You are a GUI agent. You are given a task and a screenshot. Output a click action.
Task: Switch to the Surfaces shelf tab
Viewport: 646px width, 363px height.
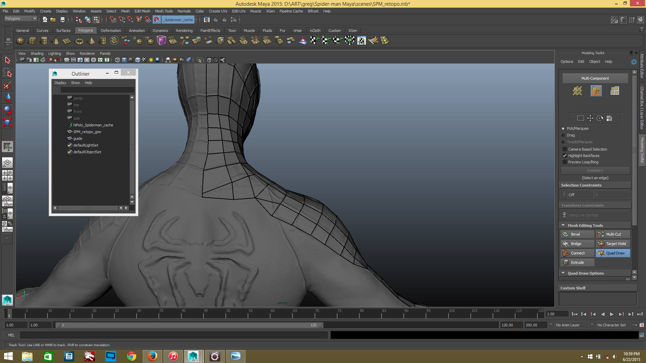click(x=63, y=31)
